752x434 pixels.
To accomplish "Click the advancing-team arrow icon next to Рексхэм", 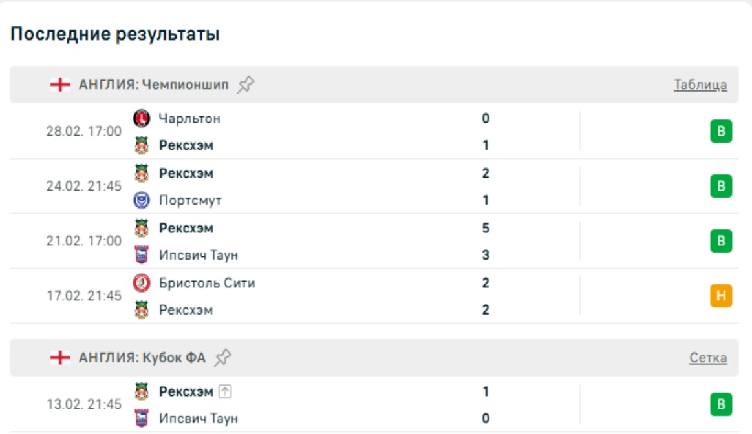I will pos(224,391).
